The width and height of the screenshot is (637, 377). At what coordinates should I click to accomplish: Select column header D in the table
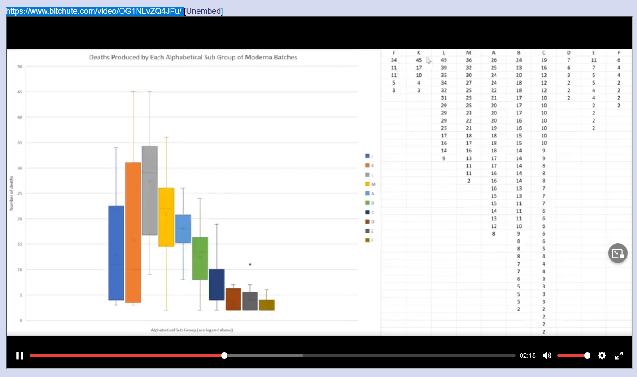click(569, 53)
